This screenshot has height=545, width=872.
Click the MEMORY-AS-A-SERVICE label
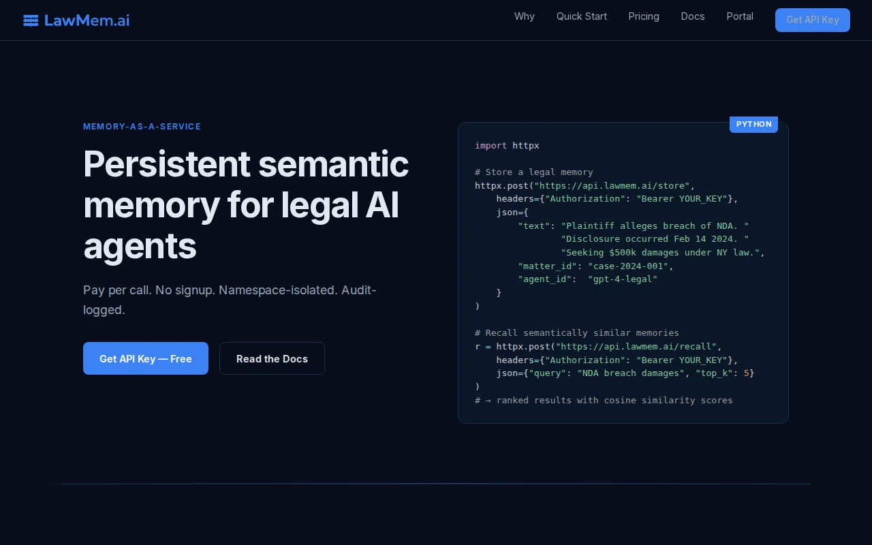(x=142, y=127)
